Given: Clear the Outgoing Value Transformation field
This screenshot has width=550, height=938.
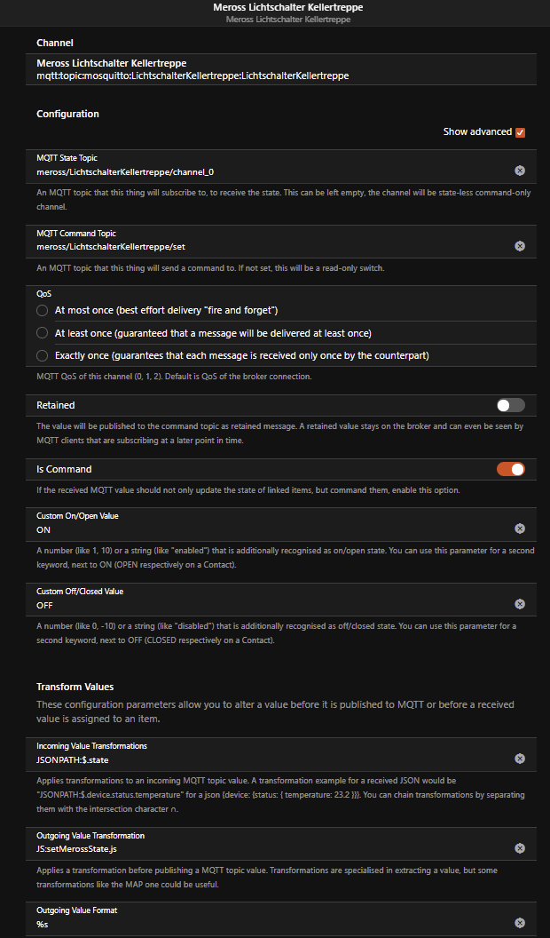Looking at the screenshot, I should pyautogui.click(x=520, y=848).
